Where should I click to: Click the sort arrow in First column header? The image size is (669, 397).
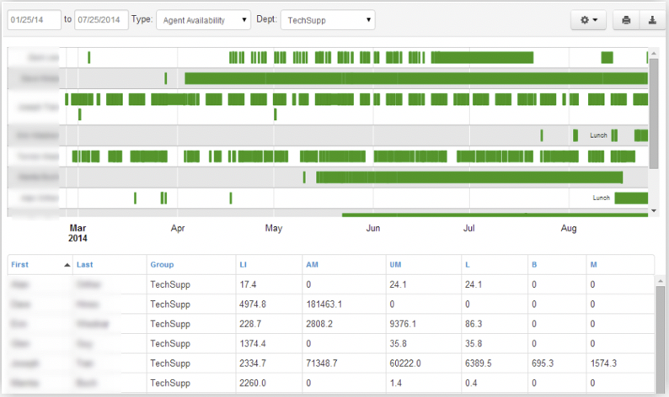click(67, 264)
